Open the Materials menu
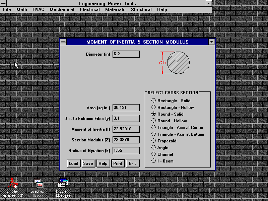This screenshot has width=268, height=201. point(115,10)
